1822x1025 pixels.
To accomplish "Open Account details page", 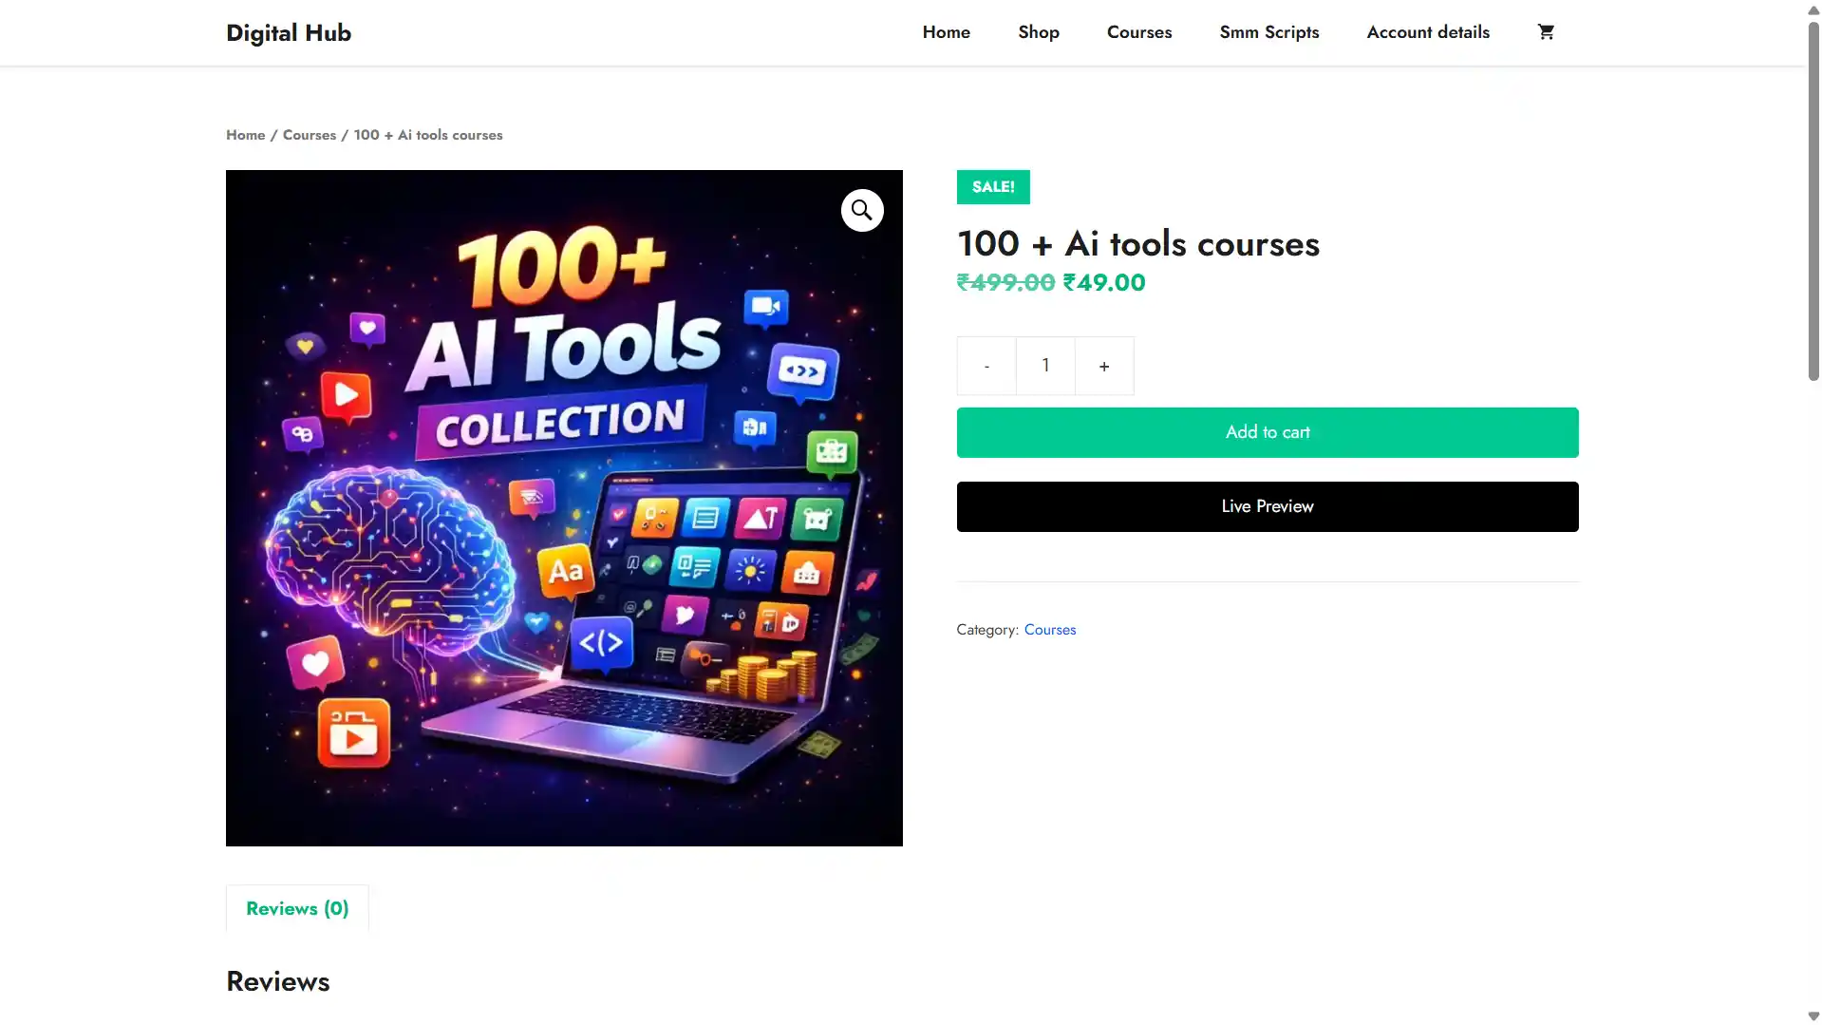I will tap(1428, 32).
